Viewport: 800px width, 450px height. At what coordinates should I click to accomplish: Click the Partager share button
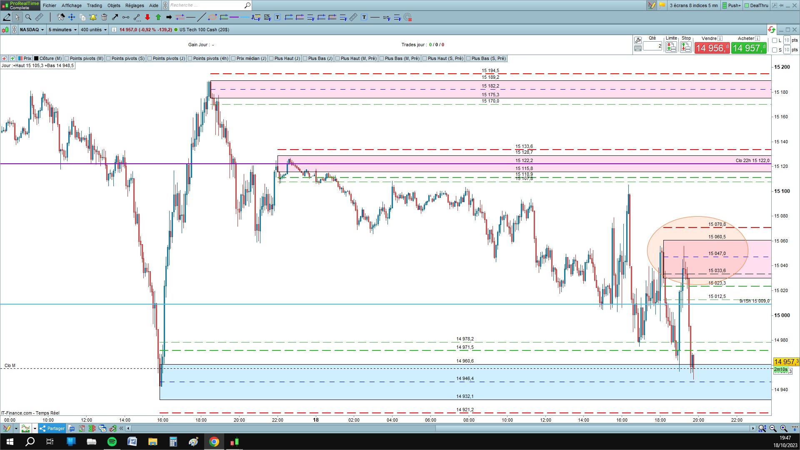click(52, 428)
